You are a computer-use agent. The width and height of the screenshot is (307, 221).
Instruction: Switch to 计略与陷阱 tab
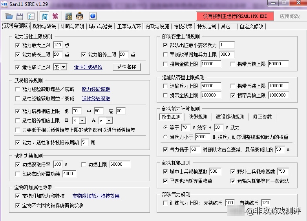[73, 26]
